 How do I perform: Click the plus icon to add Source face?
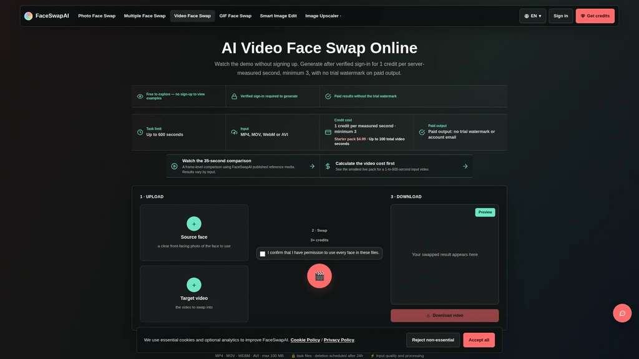click(x=194, y=224)
